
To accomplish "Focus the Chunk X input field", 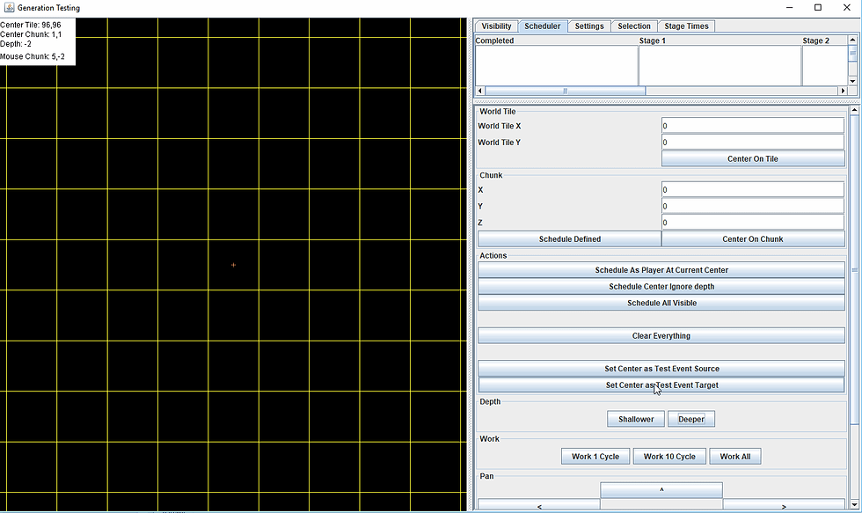I will coord(753,190).
